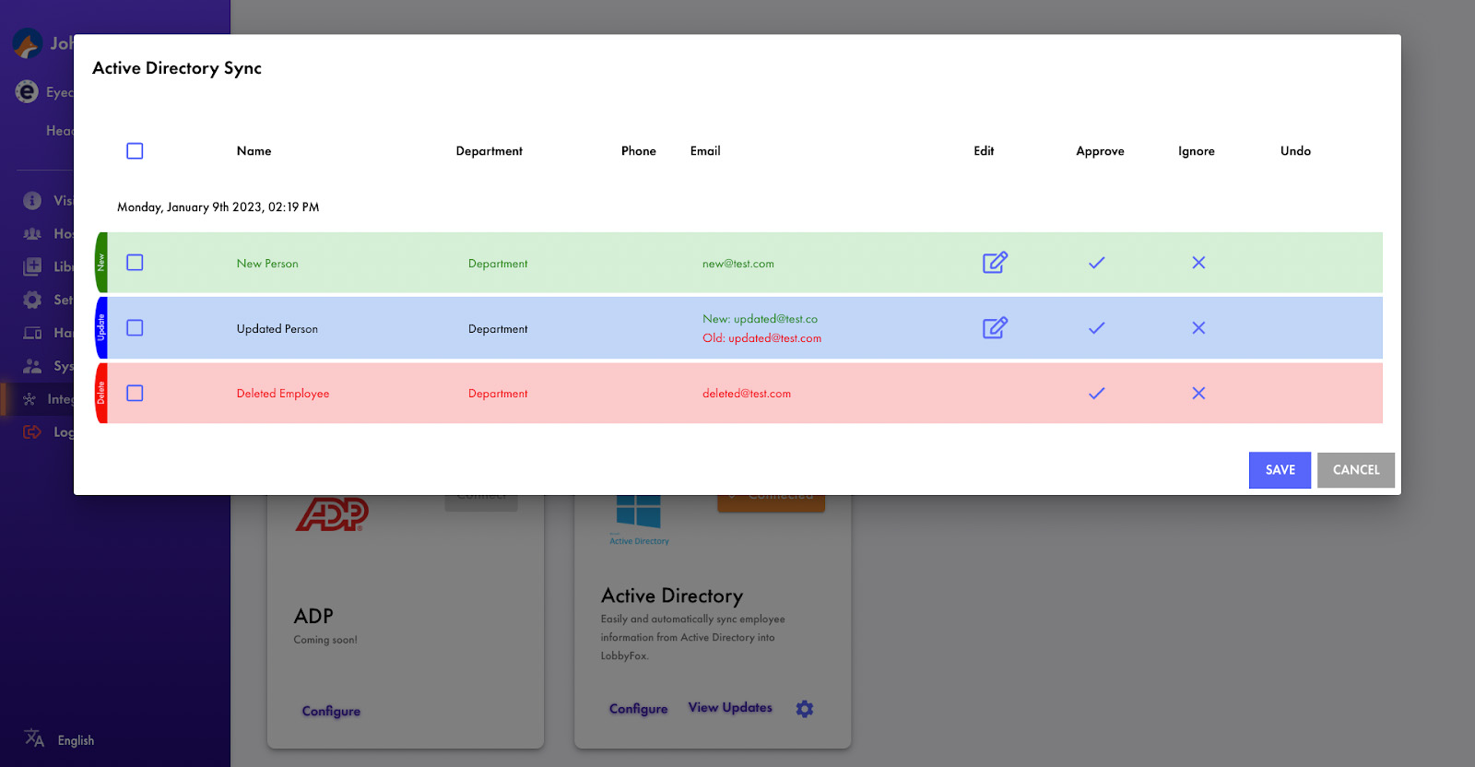Click Configure link on ADP card
Screen dimensions: 1475x767
coord(331,711)
